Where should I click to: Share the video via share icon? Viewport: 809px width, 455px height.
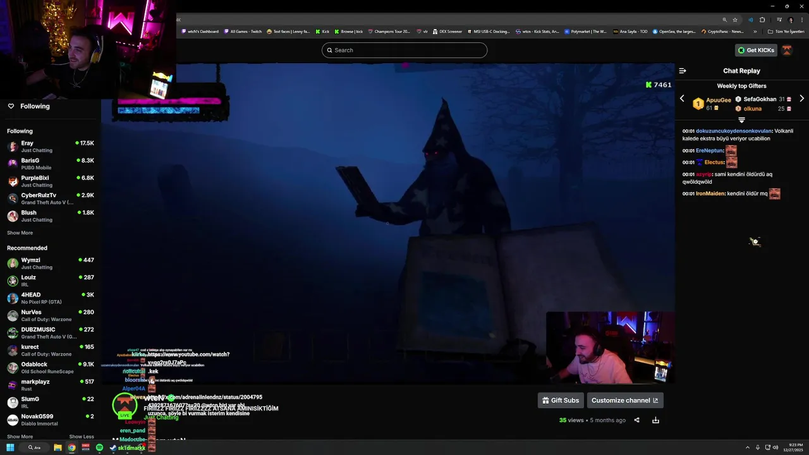click(636, 420)
